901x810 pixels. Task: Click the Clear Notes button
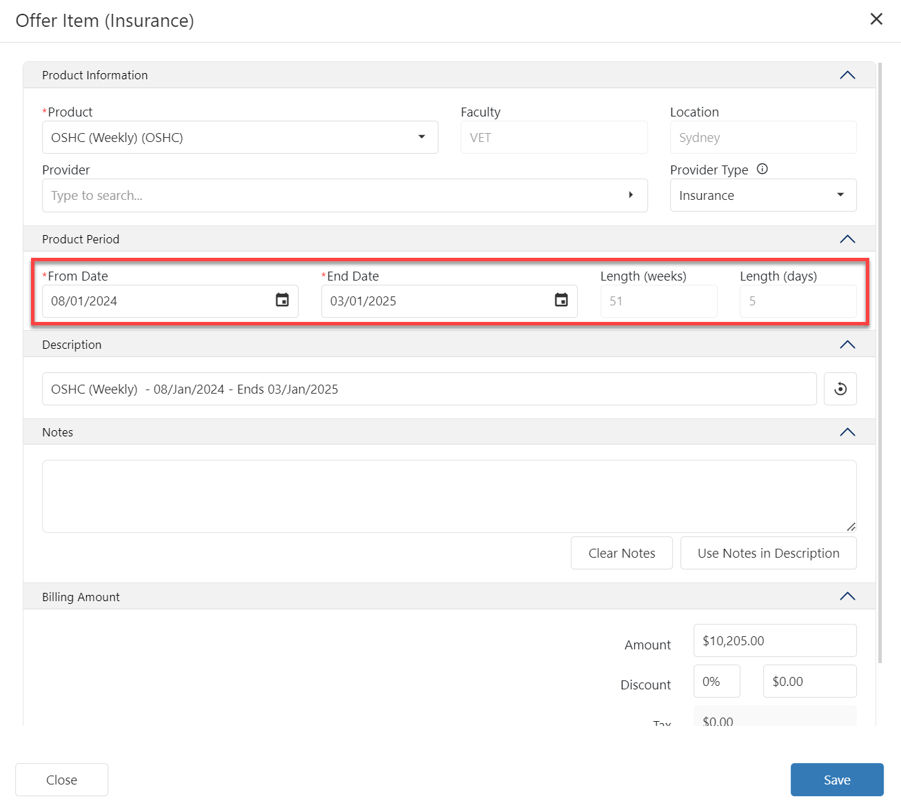click(x=621, y=553)
